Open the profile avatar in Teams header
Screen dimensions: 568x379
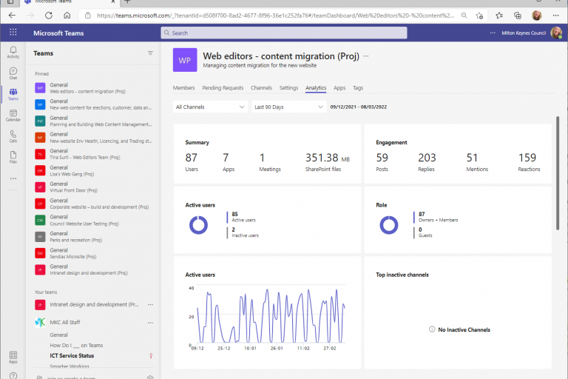point(556,33)
